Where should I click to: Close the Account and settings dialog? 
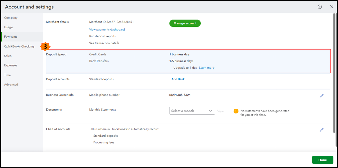pyautogui.click(x=331, y=7)
